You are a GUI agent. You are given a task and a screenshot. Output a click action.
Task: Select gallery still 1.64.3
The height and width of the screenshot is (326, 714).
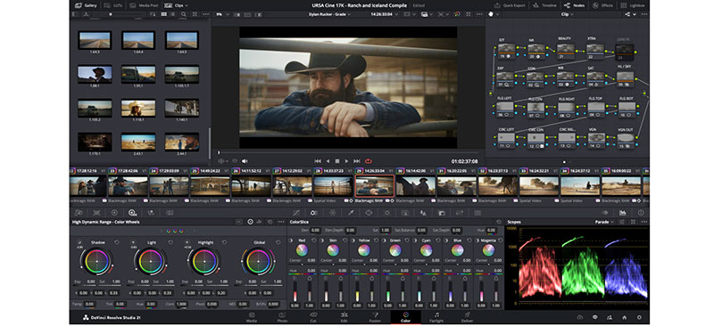(x=95, y=40)
